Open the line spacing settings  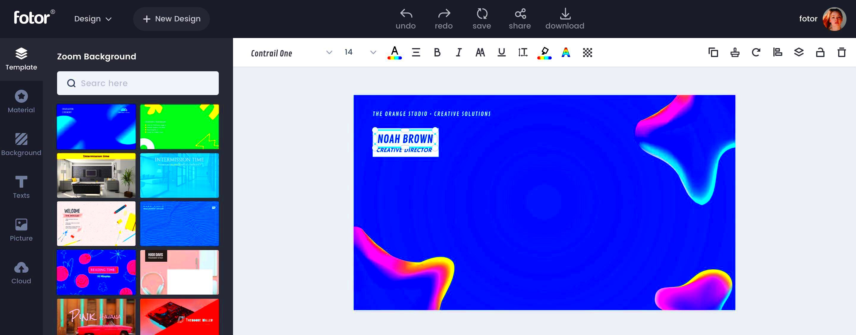click(x=523, y=53)
